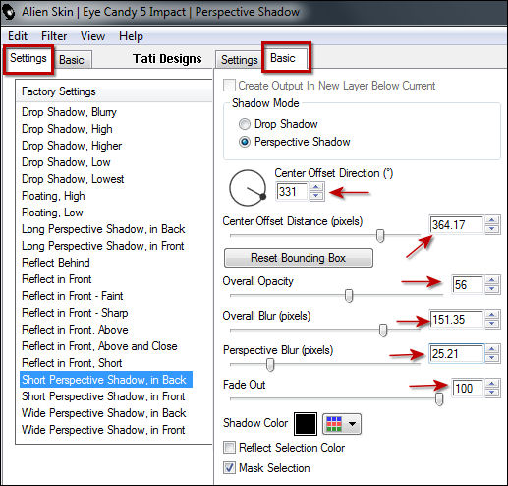
Task: Open the Edit menu
Action: [x=18, y=36]
